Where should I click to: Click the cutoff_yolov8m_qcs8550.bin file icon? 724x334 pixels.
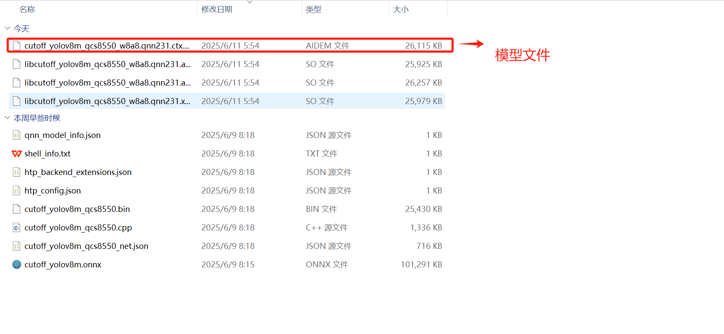click(x=16, y=209)
